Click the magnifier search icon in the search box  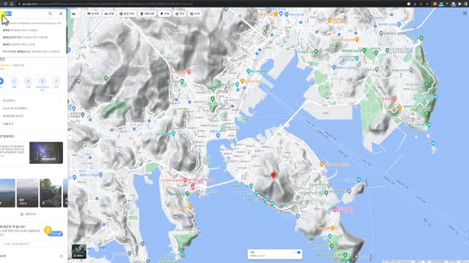pos(51,13)
